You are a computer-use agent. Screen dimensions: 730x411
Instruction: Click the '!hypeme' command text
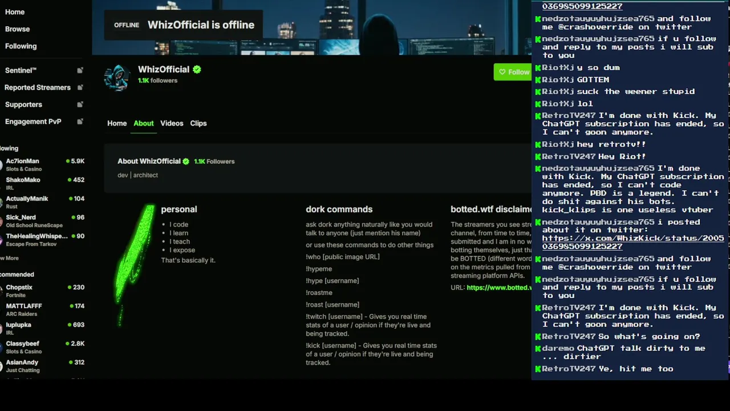(319, 269)
